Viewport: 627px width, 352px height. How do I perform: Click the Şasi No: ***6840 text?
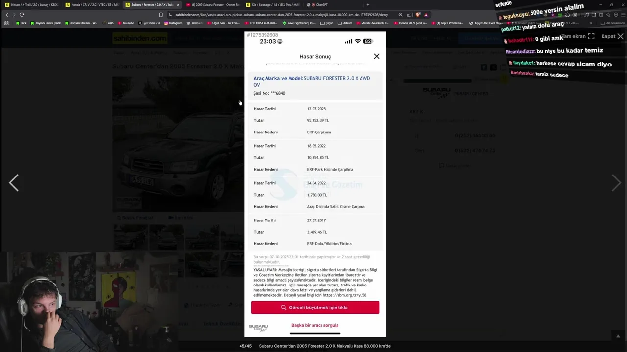click(x=269, y=93)
